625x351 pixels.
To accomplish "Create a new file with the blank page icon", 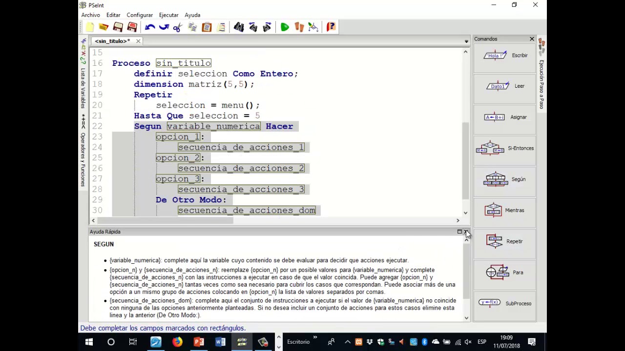I will point(89,27).
